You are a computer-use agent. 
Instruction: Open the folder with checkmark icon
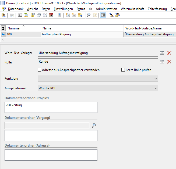[33, 15]
